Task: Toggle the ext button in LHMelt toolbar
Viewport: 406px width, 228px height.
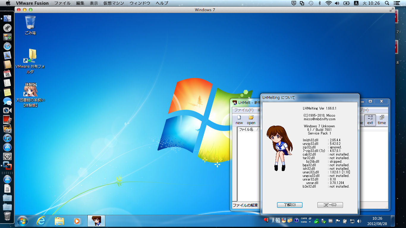Action: point(370,120)
